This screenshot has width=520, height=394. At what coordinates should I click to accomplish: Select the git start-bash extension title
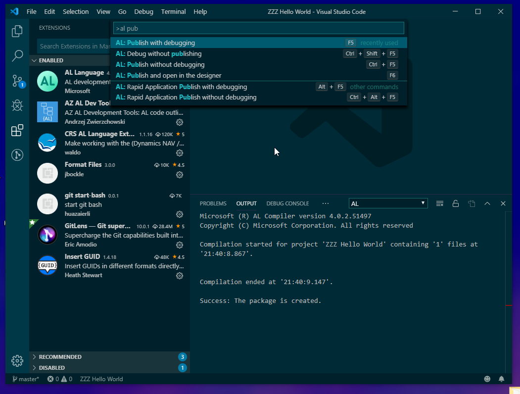point(85,196)
